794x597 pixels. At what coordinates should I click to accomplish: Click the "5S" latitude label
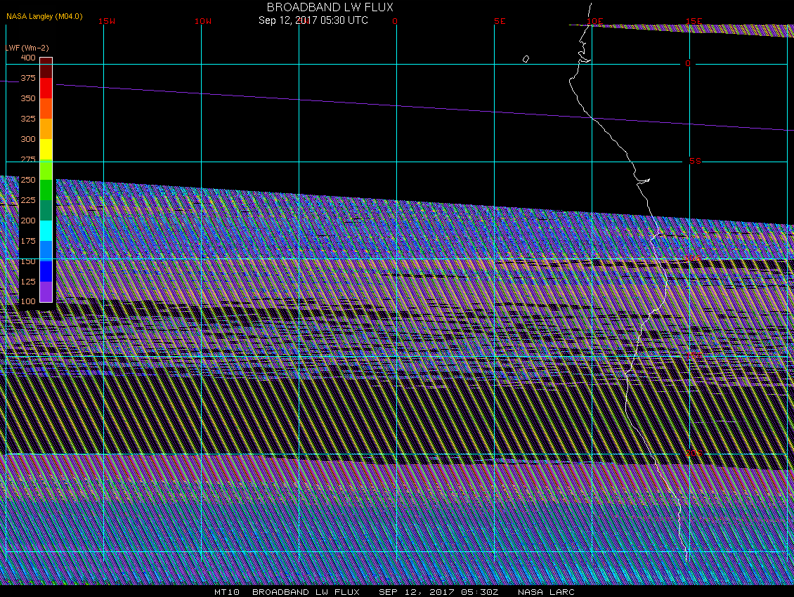point(695,161)
